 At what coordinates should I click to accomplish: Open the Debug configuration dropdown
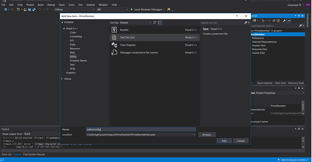click(75, 9)
